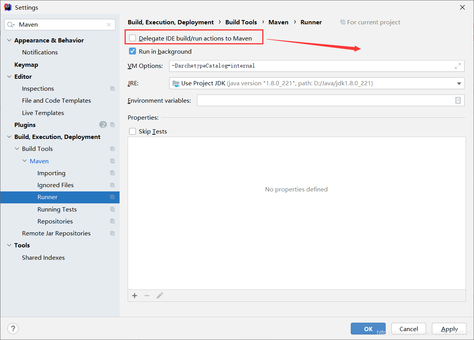This screenshot has height=340, width=474.
Task: Click project-level icon next to Repositories
Action: tap(112, 221)
